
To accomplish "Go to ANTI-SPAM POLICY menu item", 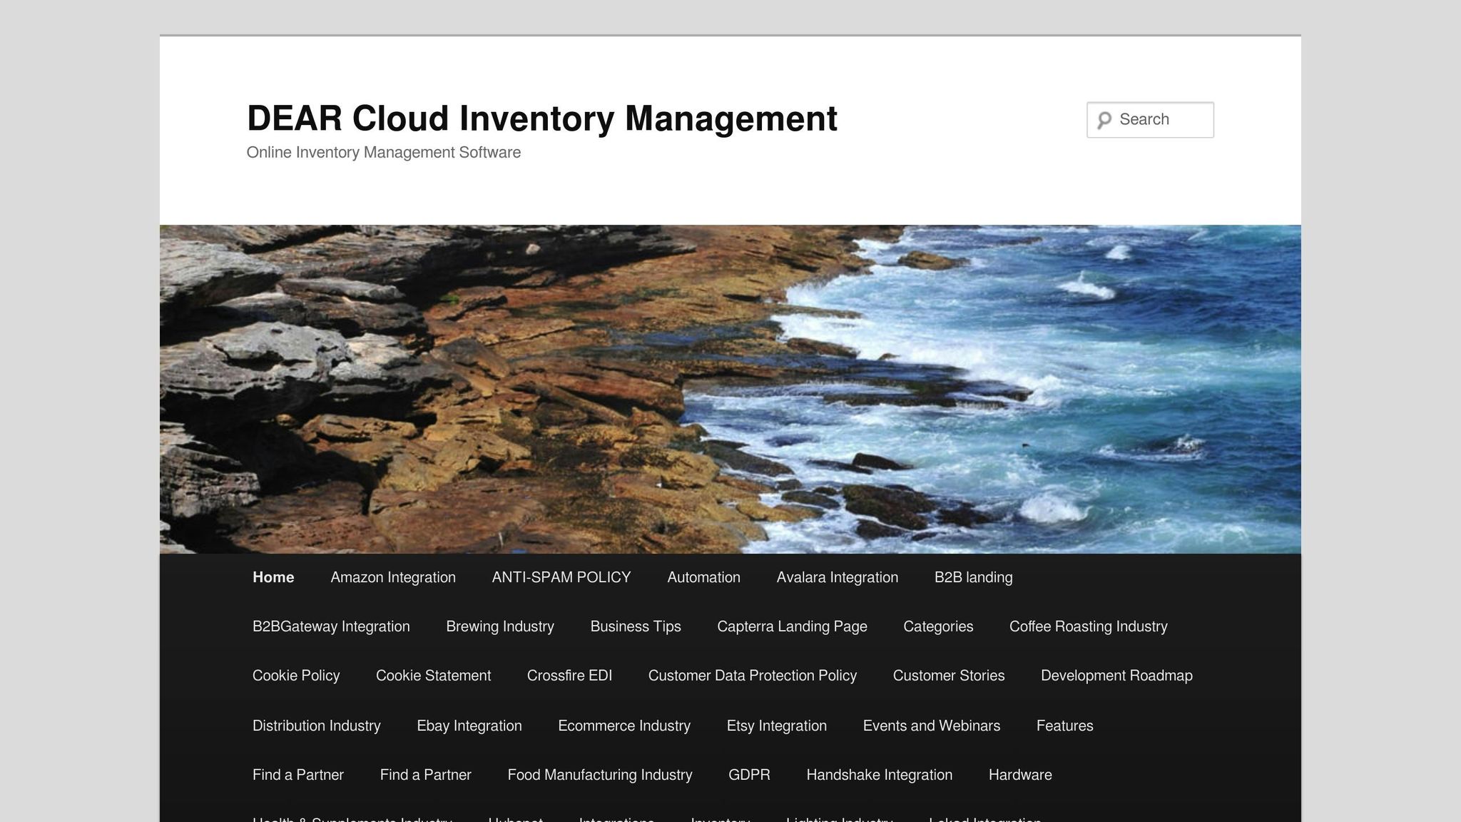I will (561, 577).
